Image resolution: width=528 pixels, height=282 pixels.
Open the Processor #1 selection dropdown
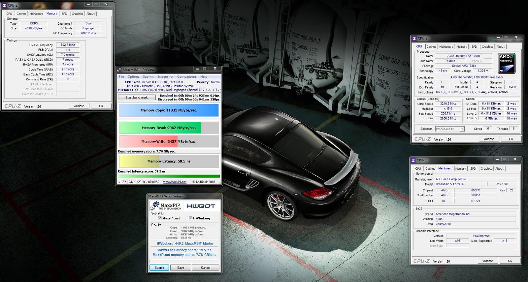[x=450, y=129]
